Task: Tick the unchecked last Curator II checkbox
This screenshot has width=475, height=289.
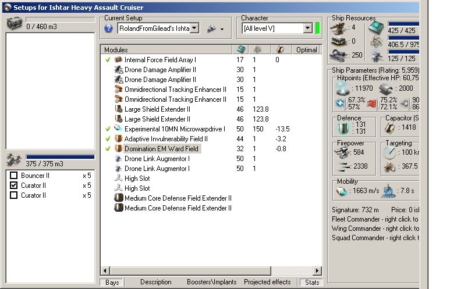Action: point(13,195)
